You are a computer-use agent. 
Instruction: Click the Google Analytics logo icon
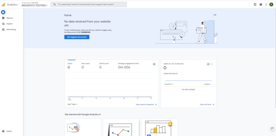(x=3, y=5)
